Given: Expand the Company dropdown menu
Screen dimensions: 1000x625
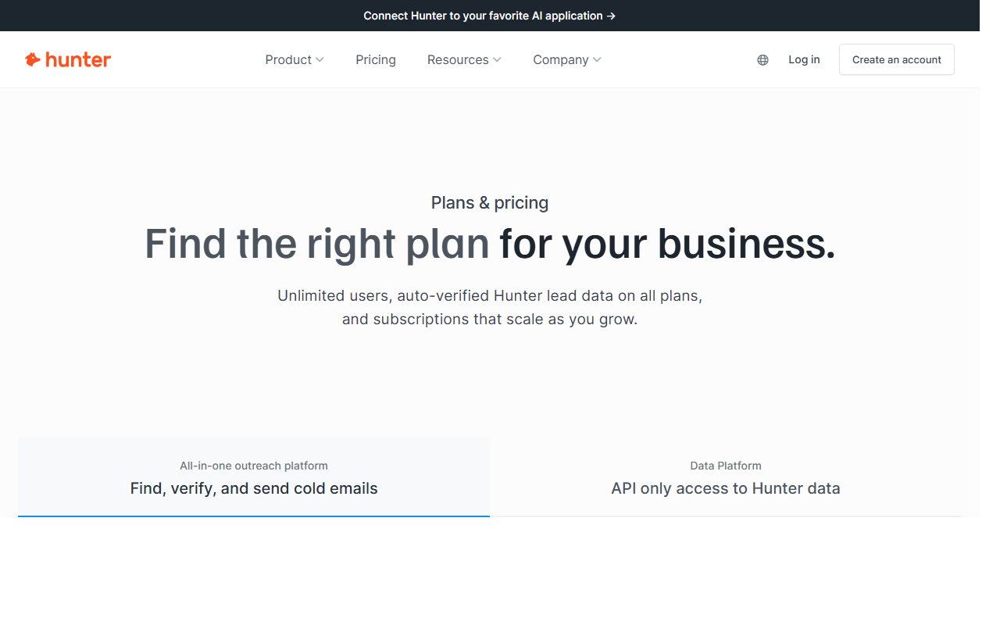Looking at the screenshot, I should click(567, 59).
